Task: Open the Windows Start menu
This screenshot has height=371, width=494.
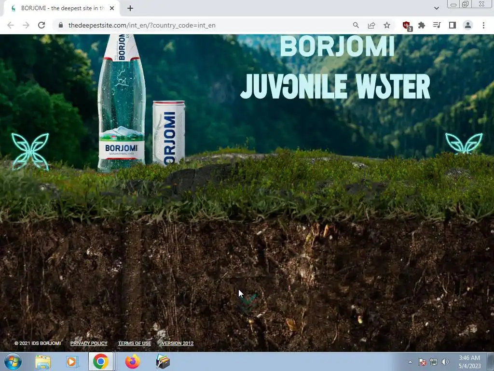Action: (x=13, y=361)
